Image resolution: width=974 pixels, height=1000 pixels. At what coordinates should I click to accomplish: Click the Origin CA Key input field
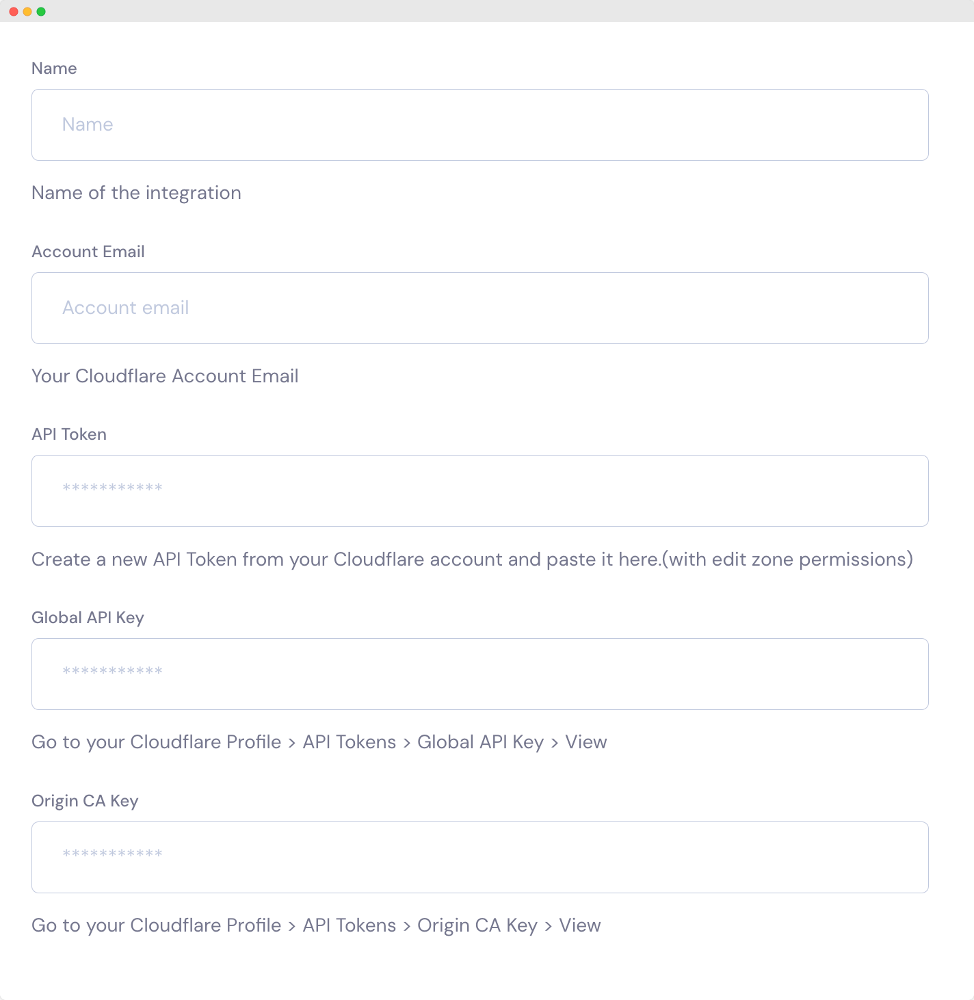[x=479, y=857]
